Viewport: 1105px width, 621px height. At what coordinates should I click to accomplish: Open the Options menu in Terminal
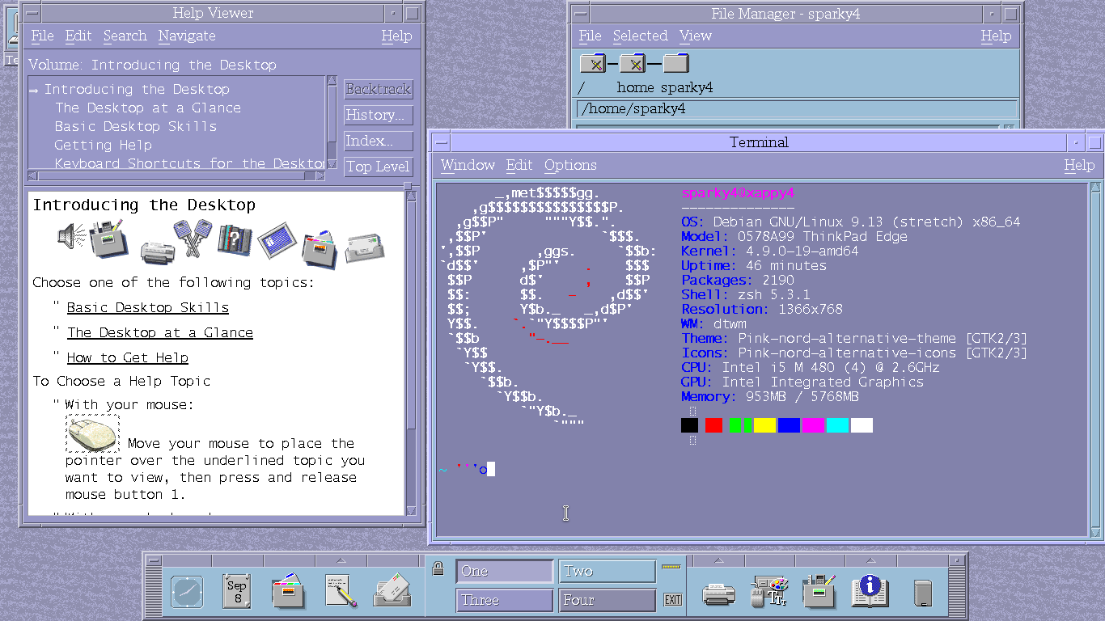(570, 165)
